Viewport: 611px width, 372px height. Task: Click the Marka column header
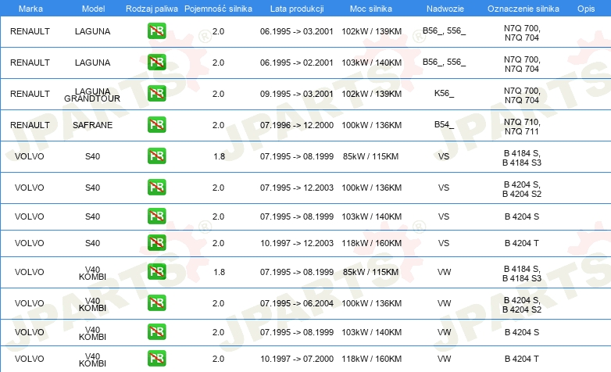click(x=30, y=9)
